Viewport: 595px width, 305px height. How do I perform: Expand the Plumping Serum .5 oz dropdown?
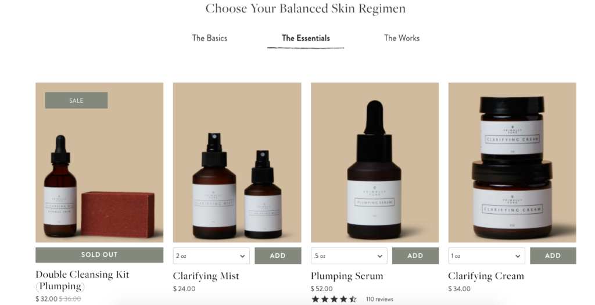click(x=349, y=256)
